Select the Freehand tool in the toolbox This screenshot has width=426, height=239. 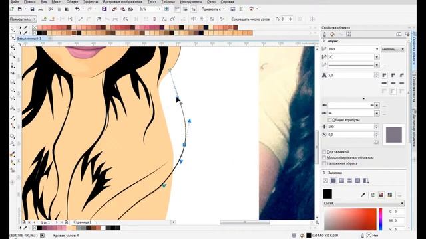click(x=13, y=65)
